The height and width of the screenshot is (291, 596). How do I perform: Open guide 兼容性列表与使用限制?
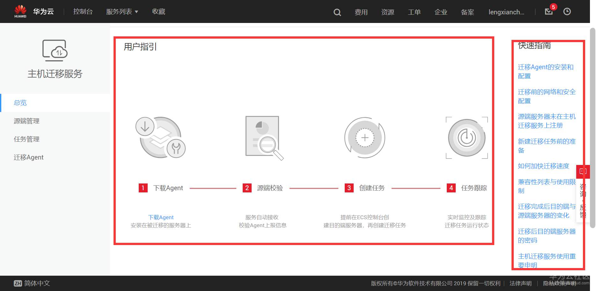pyautogui.click(x=547, y=186)
